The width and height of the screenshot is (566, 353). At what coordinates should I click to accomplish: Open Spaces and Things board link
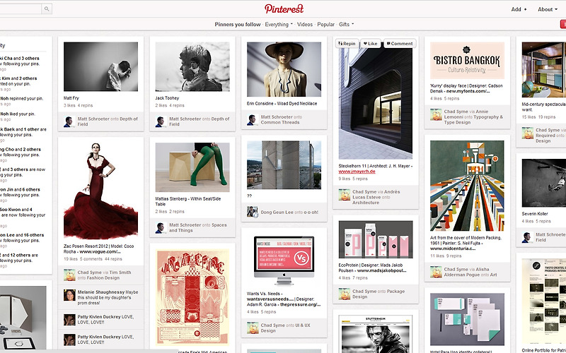[198, 227]
